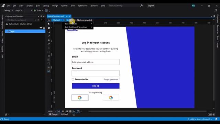Viewport: 220px width, 124px height.
Task: Select the Eyedropper tool
Action: 49,36
